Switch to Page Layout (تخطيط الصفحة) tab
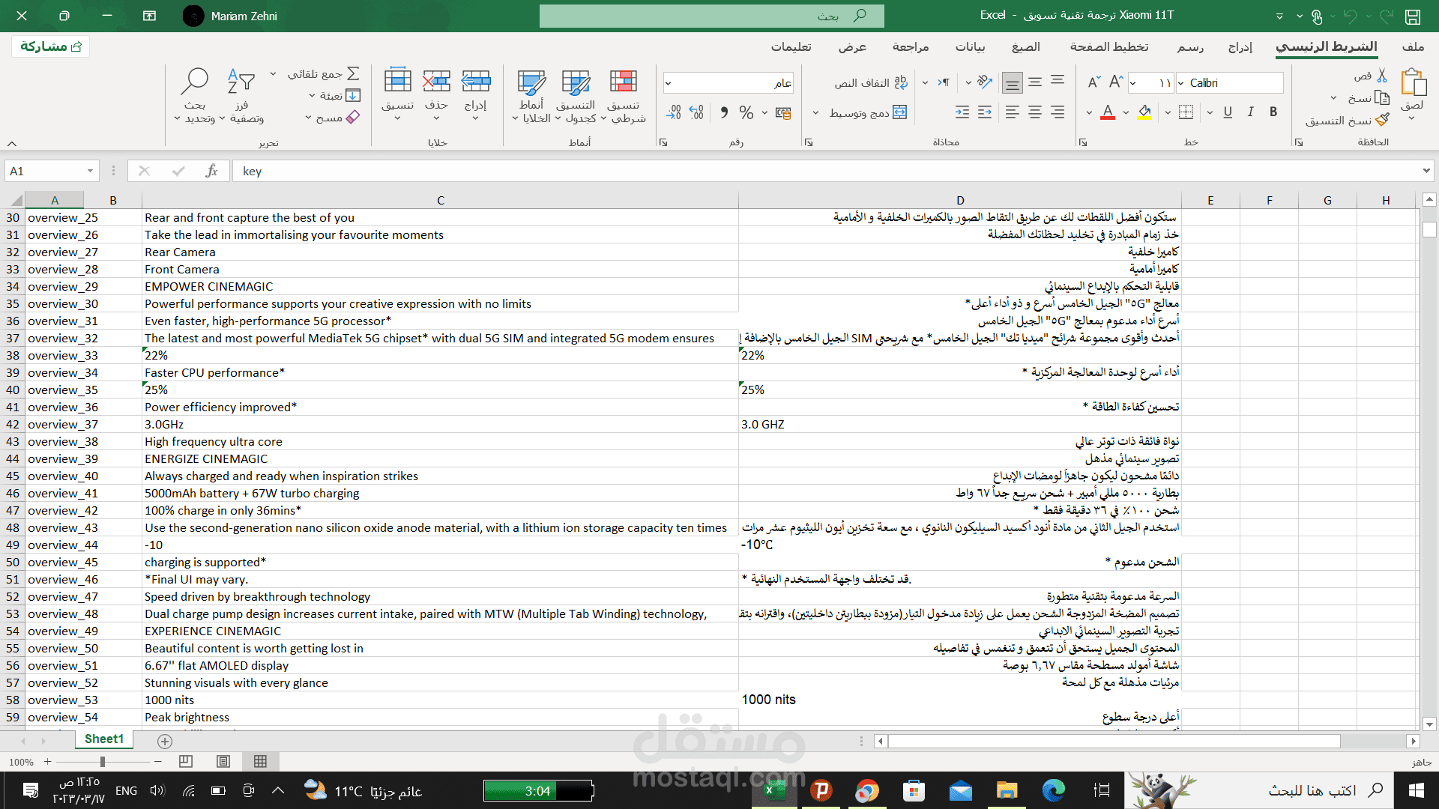 (x=1109, y=47)
